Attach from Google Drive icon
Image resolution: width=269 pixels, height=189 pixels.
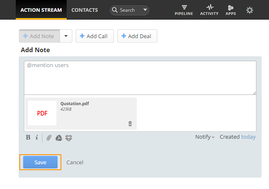pyautogui.click(x=59, y=138)
